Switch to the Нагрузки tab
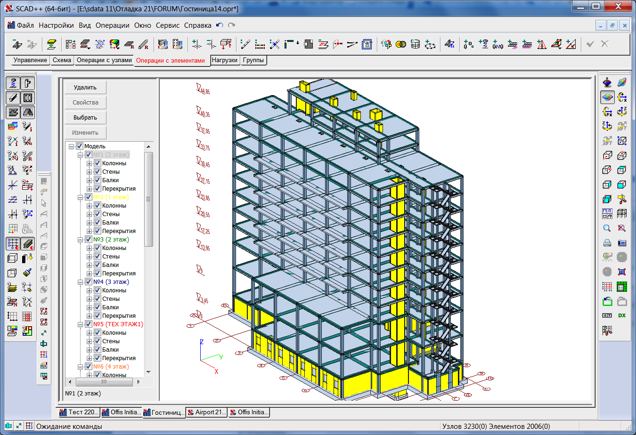 [x=225, y=60]
